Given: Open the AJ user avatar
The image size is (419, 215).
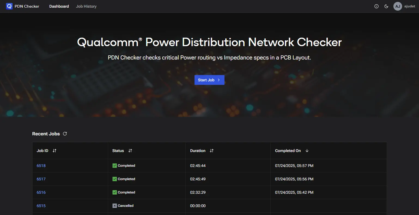Looking at the screenshot, I should click(x=398, y=6).
